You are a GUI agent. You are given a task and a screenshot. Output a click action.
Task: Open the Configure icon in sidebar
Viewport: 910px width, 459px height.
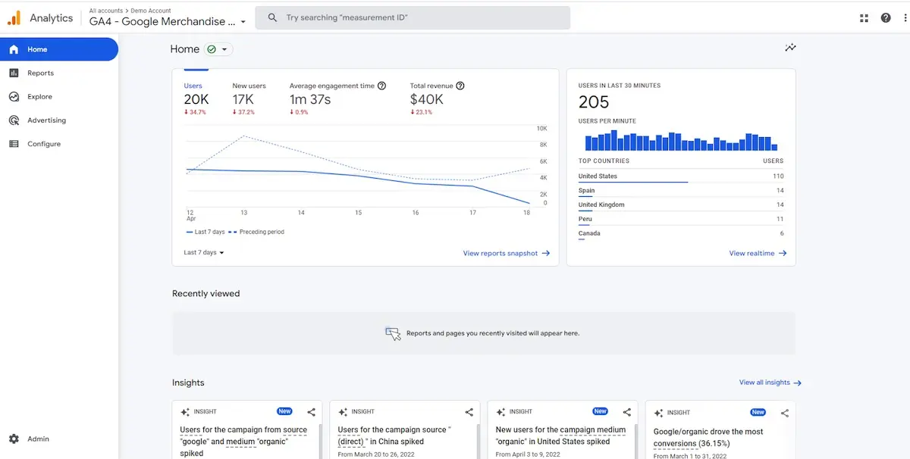click(14, 143)
